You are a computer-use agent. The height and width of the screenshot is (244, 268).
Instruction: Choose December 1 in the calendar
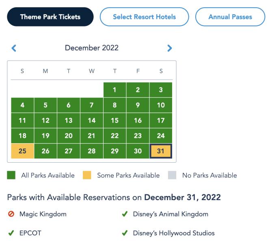[115, 90]
